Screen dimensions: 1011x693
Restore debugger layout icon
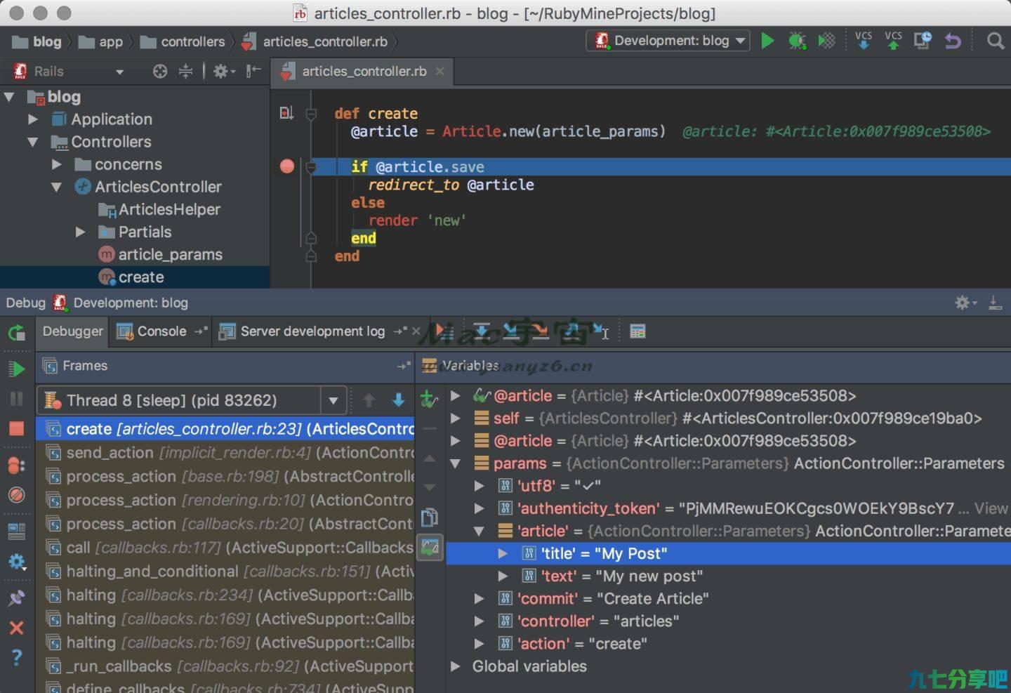pos(17,531)
